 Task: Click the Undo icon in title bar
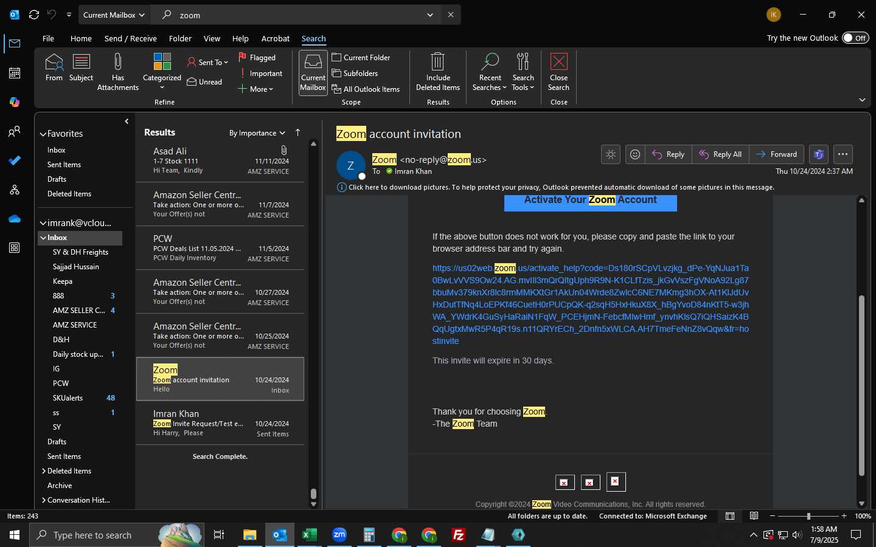[52, 15]
